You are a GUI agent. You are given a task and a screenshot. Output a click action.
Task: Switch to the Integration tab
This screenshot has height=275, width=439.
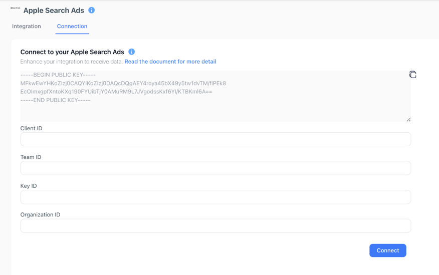tap(27, 26)
